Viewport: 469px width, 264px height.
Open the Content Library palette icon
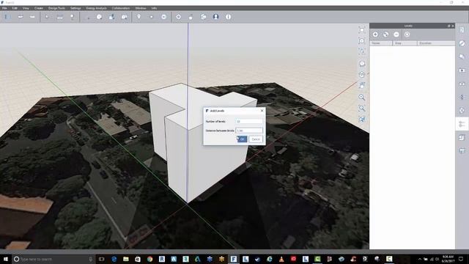point(462,56)
